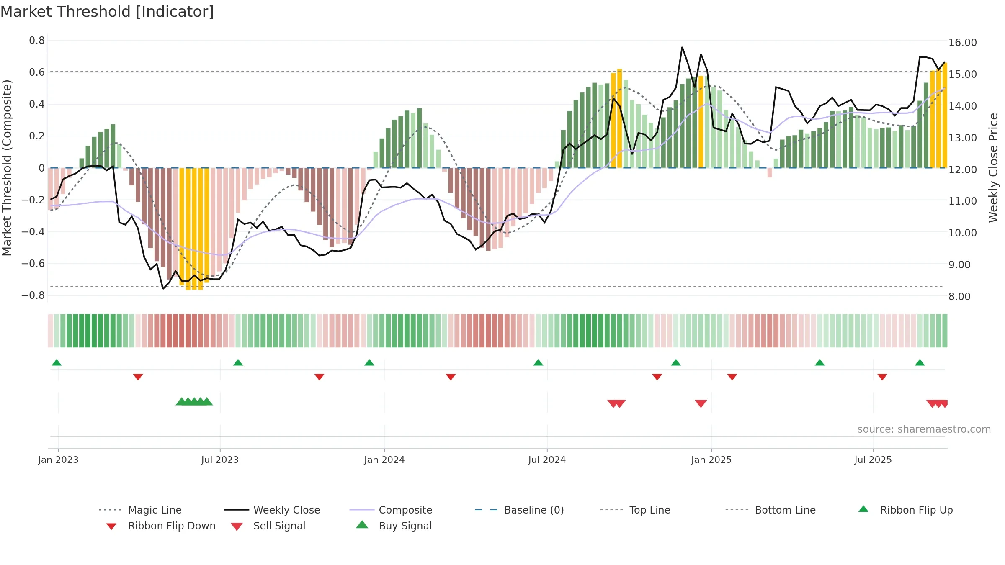This screenshot has width=1005, height=565.
Task: Click the Ribbon Flip Up marker just before Jan 2024
Action: 369,362
